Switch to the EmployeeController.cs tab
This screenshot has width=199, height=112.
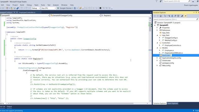(x=27, y=12)
